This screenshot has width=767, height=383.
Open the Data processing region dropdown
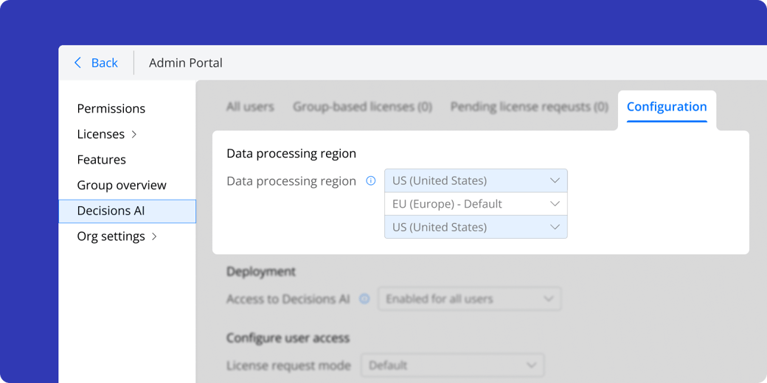click(476, 180)
